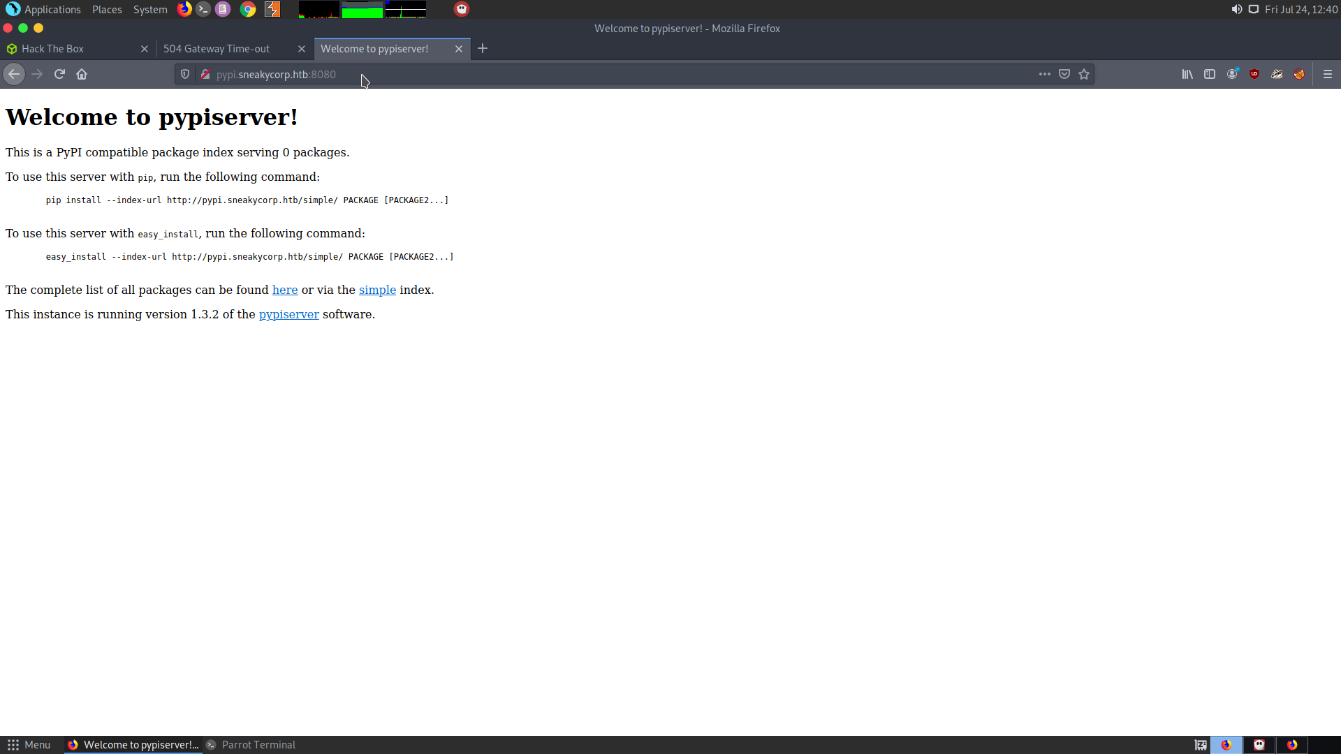Save page to Pocket
Screen dimensions: 1341x754
[x=1064, y=74]
